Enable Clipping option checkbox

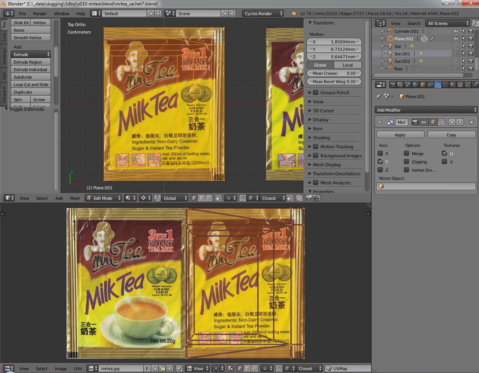click(x=406, y=162)
